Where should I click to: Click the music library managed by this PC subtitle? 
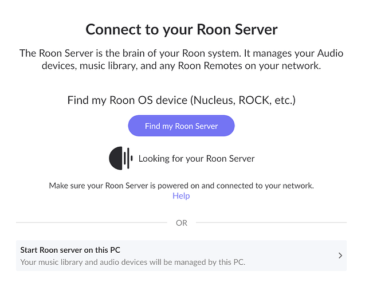pos(133,262)
